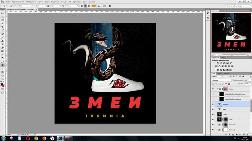This screenshot has height=141, width=252.
Task: Hide the Кривые 2 adjustment layer
Action: (213, 125)
